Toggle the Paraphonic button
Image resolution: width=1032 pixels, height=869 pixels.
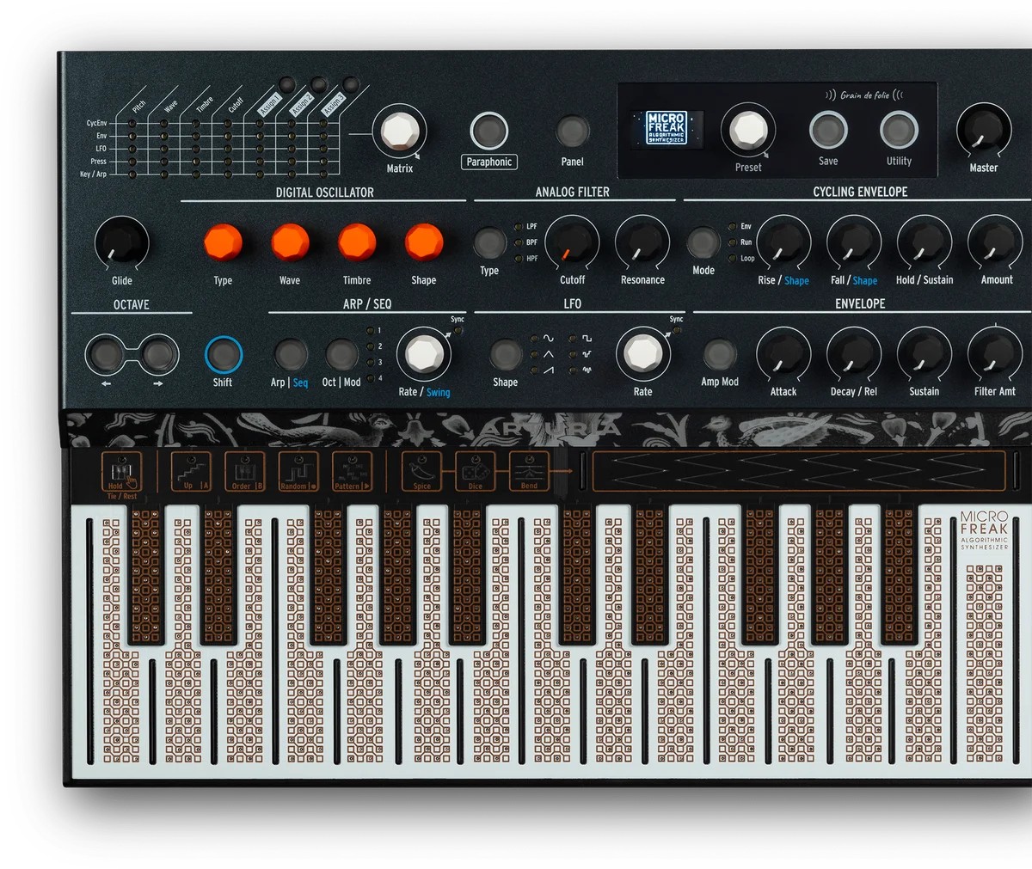(x=488, y=132)
